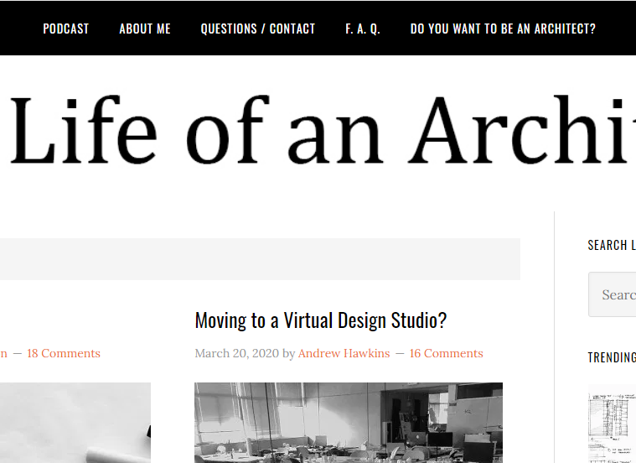Click the design studio office photo thumbnail
The height and width of the screenshot is (463, 636).
point(348,423)
